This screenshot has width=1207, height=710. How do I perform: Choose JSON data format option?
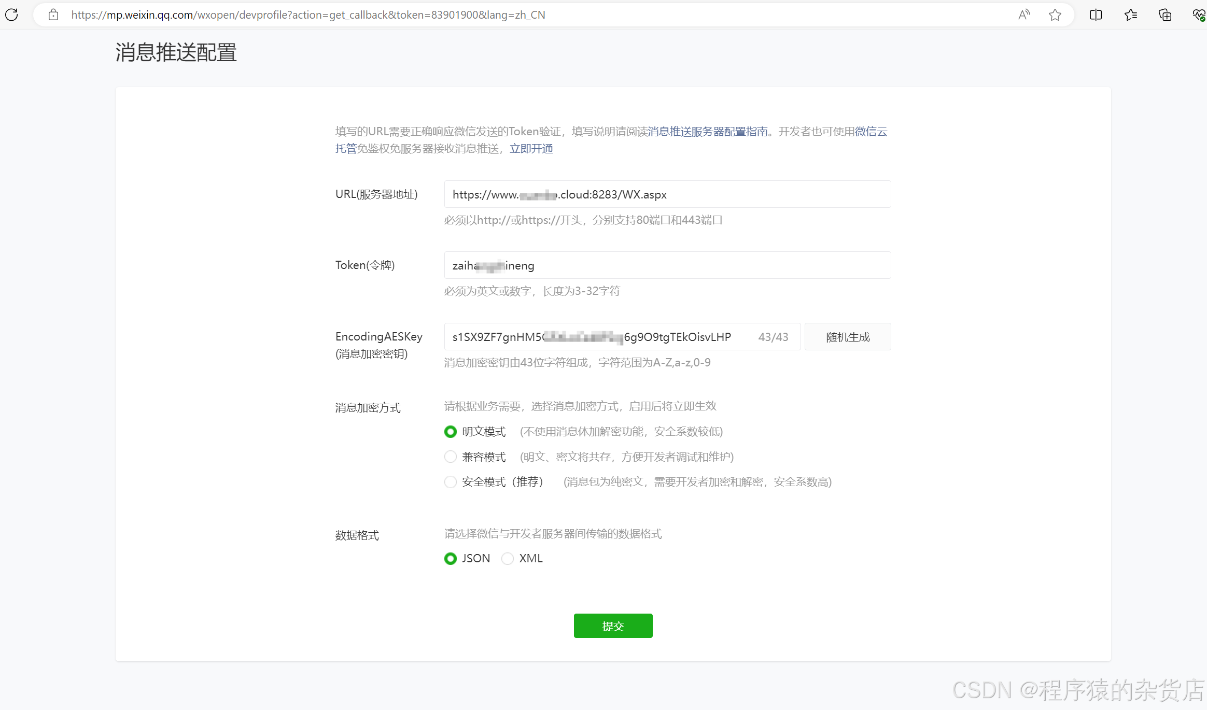(x=451, y=558)
